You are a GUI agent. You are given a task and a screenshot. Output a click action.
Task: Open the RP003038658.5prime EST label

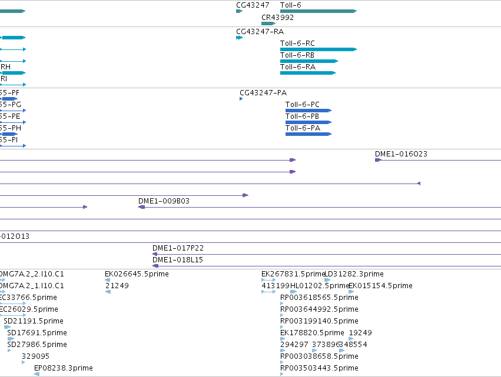(x=319, y=356)
